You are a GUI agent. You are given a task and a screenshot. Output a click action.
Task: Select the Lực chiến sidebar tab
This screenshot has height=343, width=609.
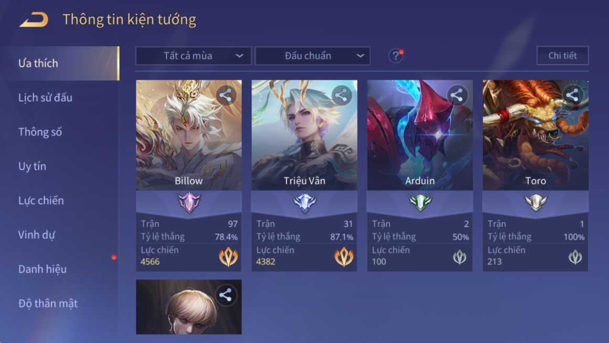point(41,201)
